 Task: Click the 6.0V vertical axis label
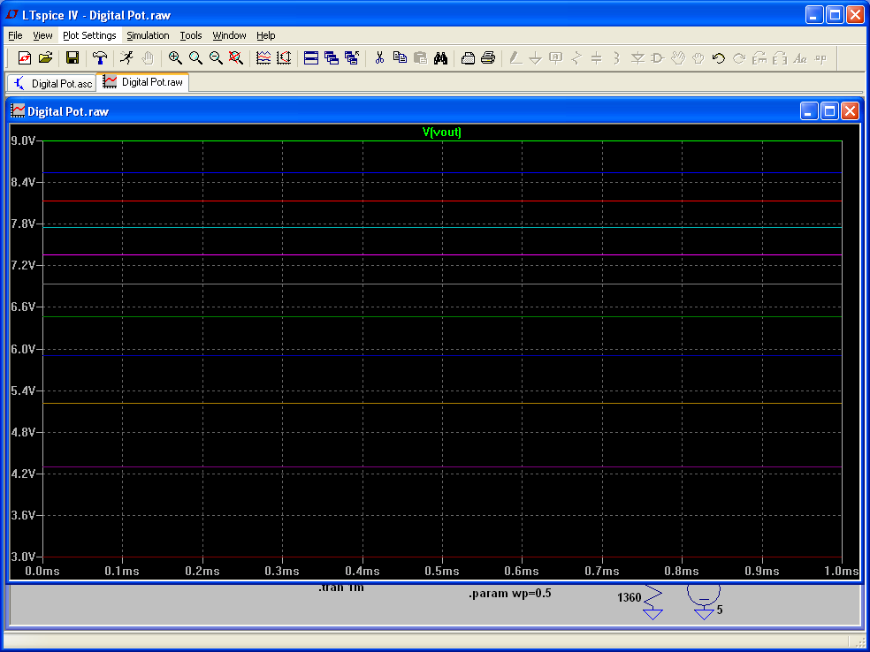pyautogui.click(x=23, y=349)
